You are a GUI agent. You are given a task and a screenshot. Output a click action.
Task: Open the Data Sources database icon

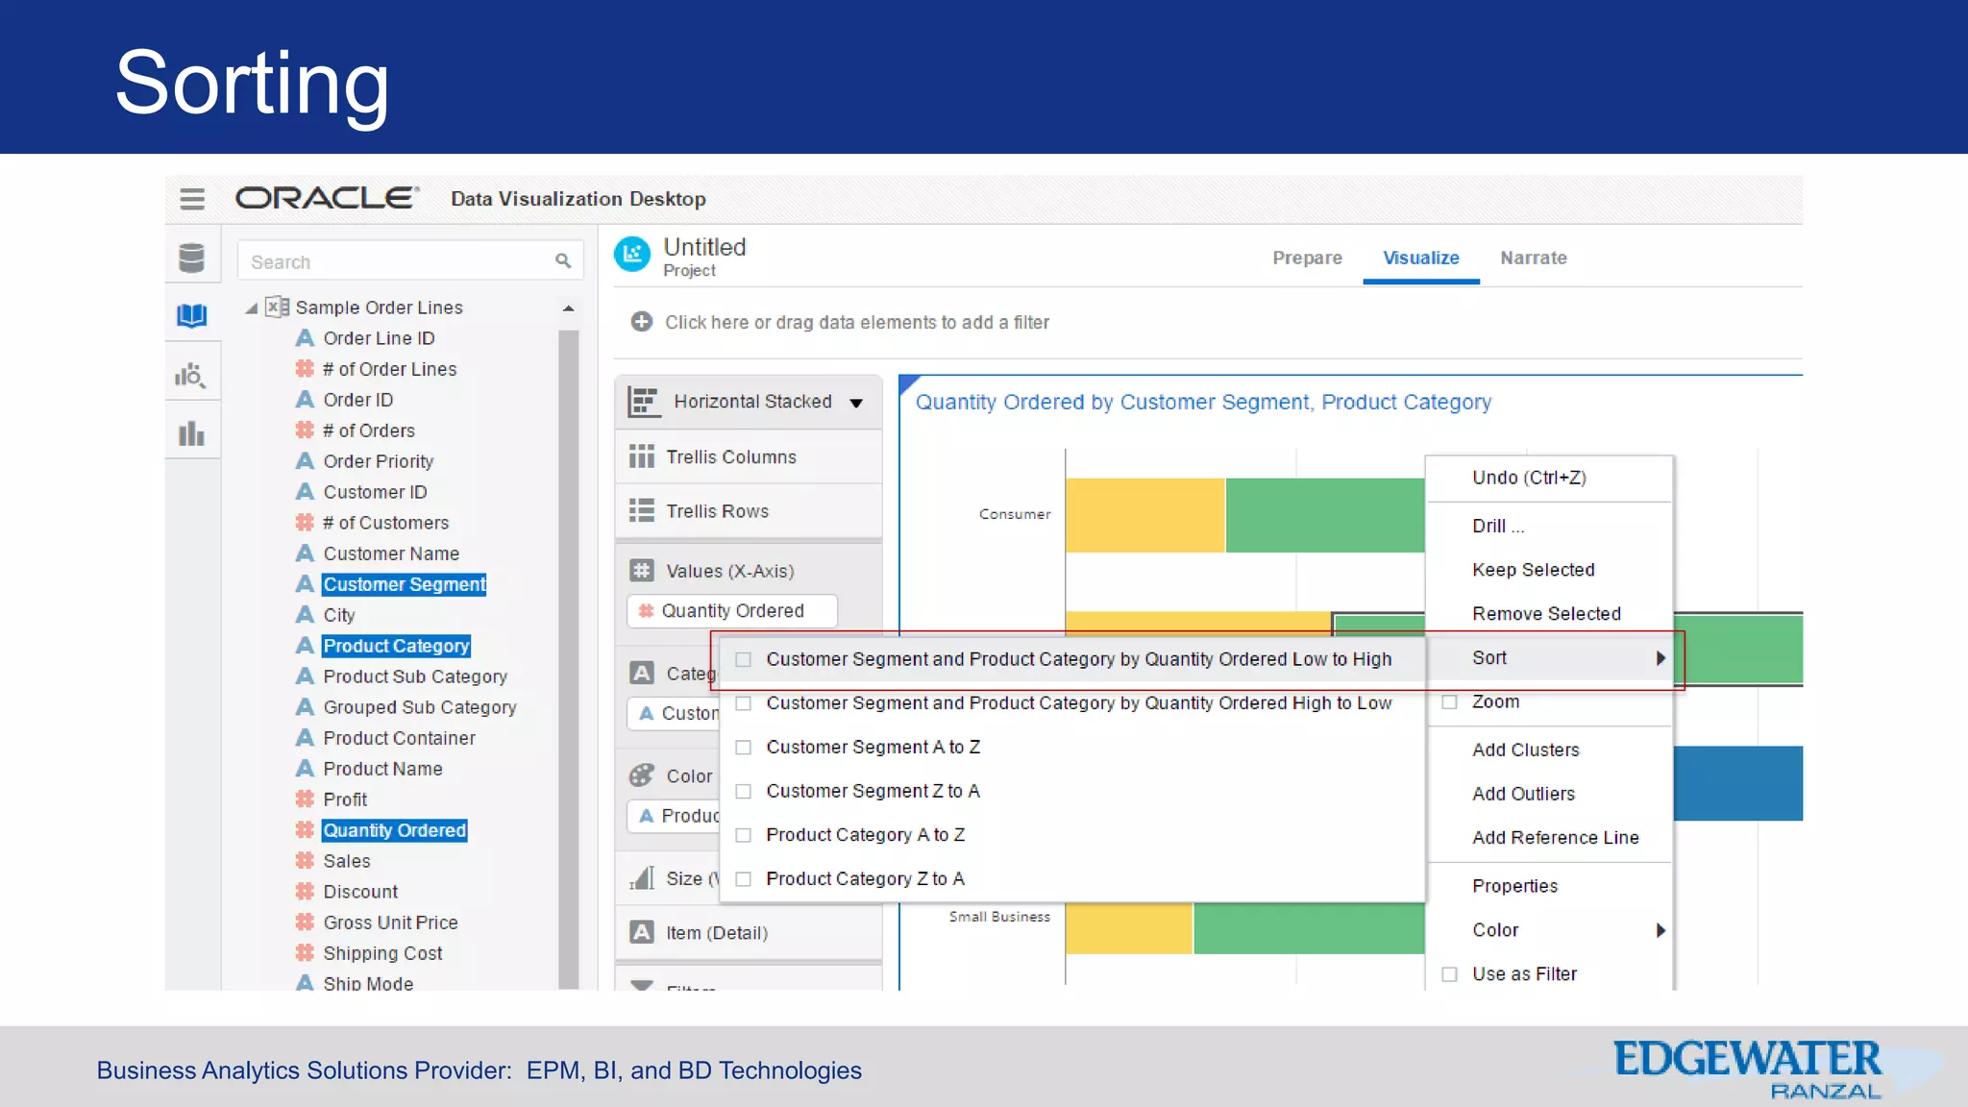point(192,258)
